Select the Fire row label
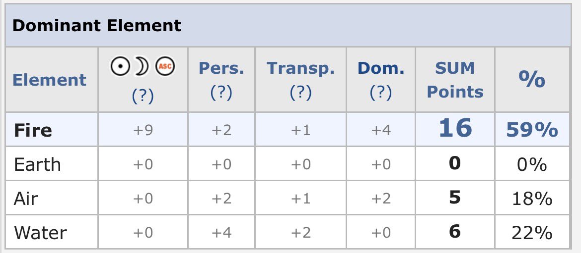The image size is (581, 253). point(33,130)
